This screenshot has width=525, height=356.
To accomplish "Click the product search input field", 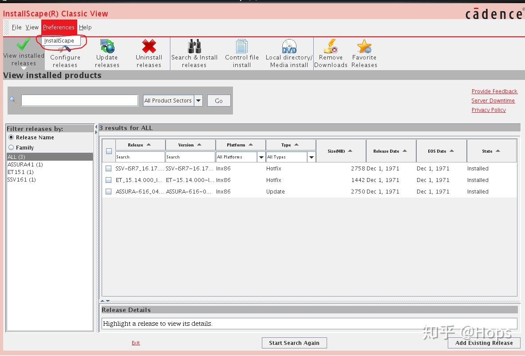I will (x=79, y=100).
